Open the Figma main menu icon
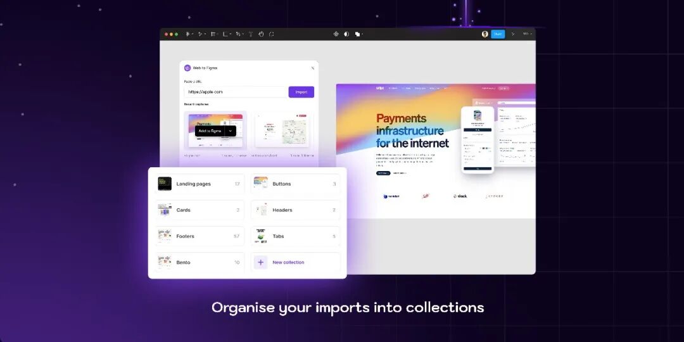Screen dimensions: 684x342 (187, 34)
